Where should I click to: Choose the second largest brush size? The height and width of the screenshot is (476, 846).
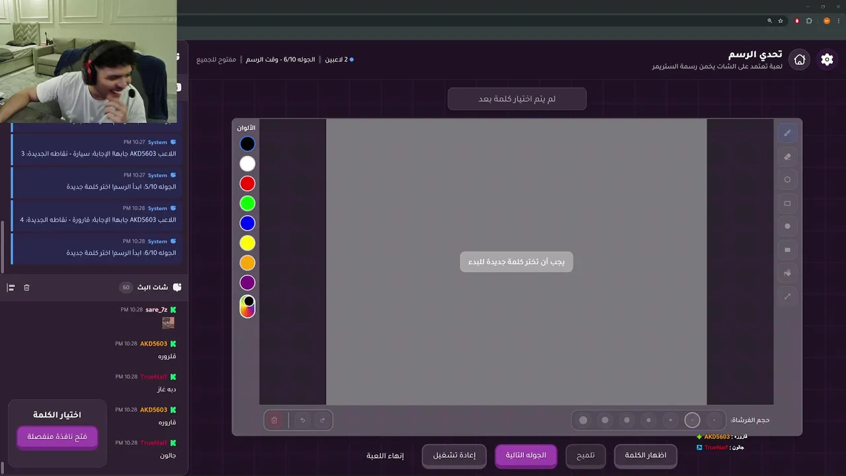[x=605, y=420]
